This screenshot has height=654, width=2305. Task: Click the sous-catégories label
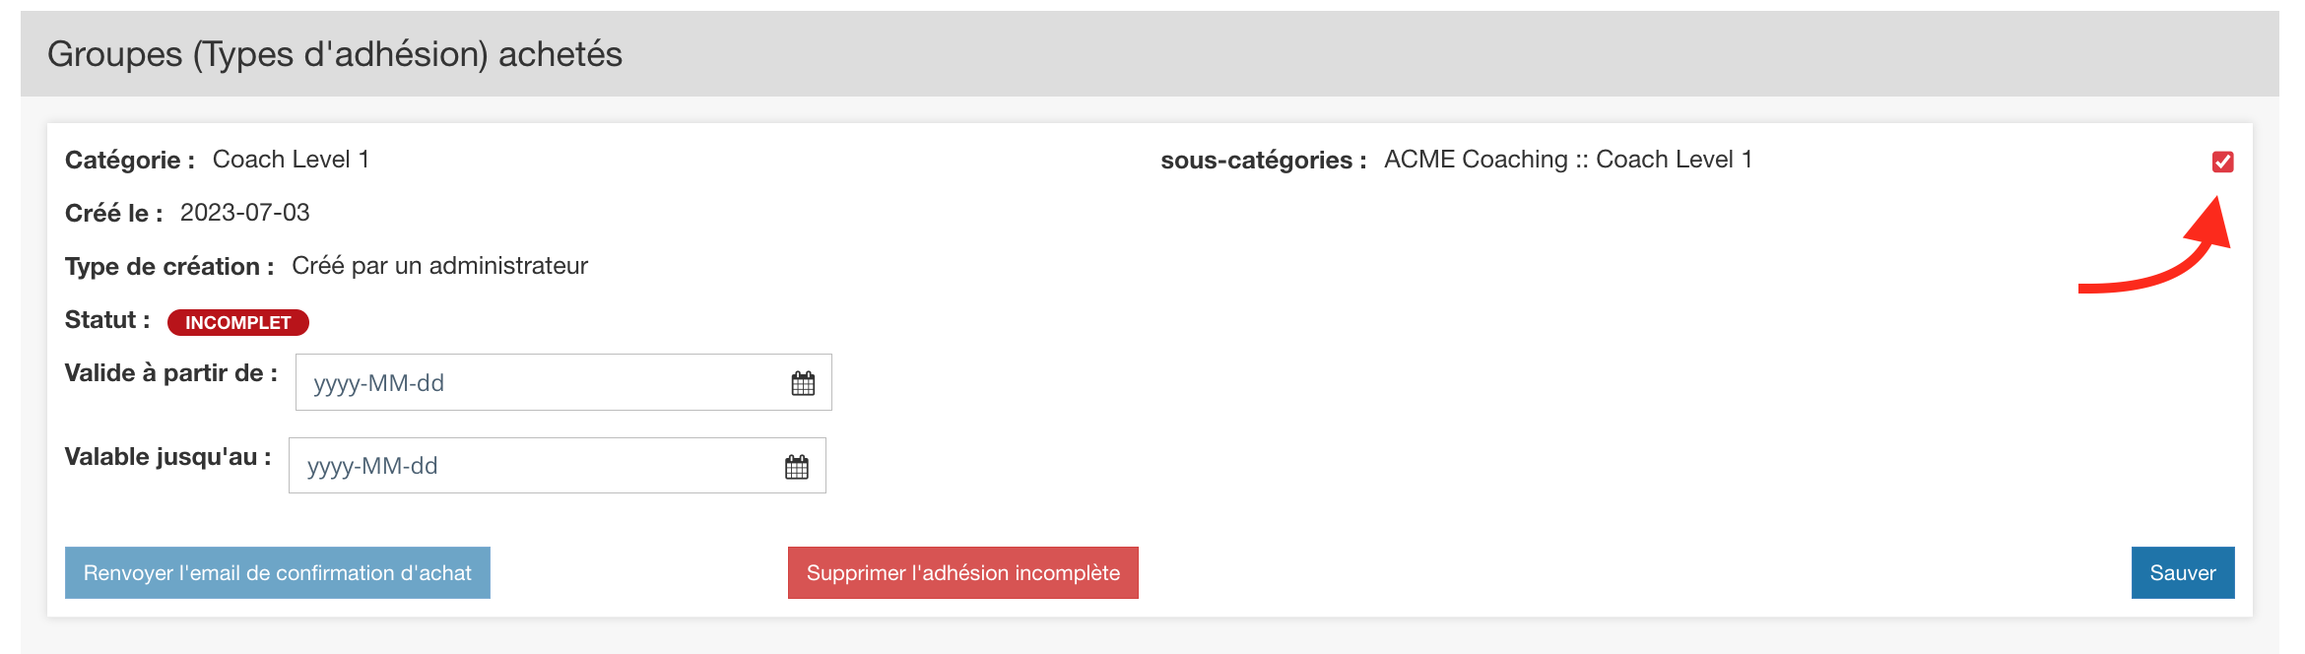[x=1263, y=161]
